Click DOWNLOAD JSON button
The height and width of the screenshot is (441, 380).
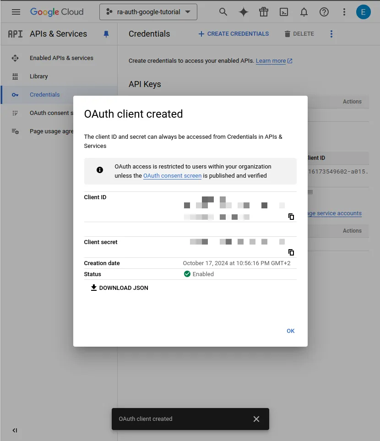click(119, 288)
